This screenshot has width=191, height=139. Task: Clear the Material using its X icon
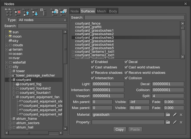181,115
